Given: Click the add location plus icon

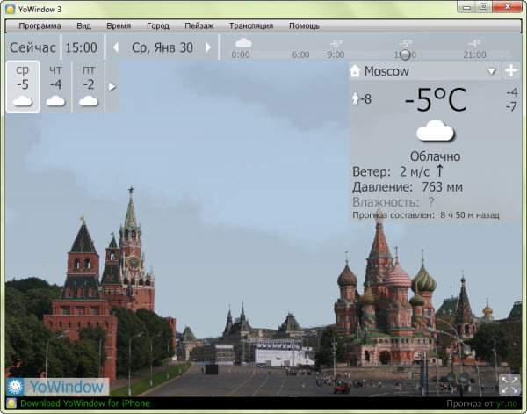Looking at the screenshot, I should tap(511, 71).
